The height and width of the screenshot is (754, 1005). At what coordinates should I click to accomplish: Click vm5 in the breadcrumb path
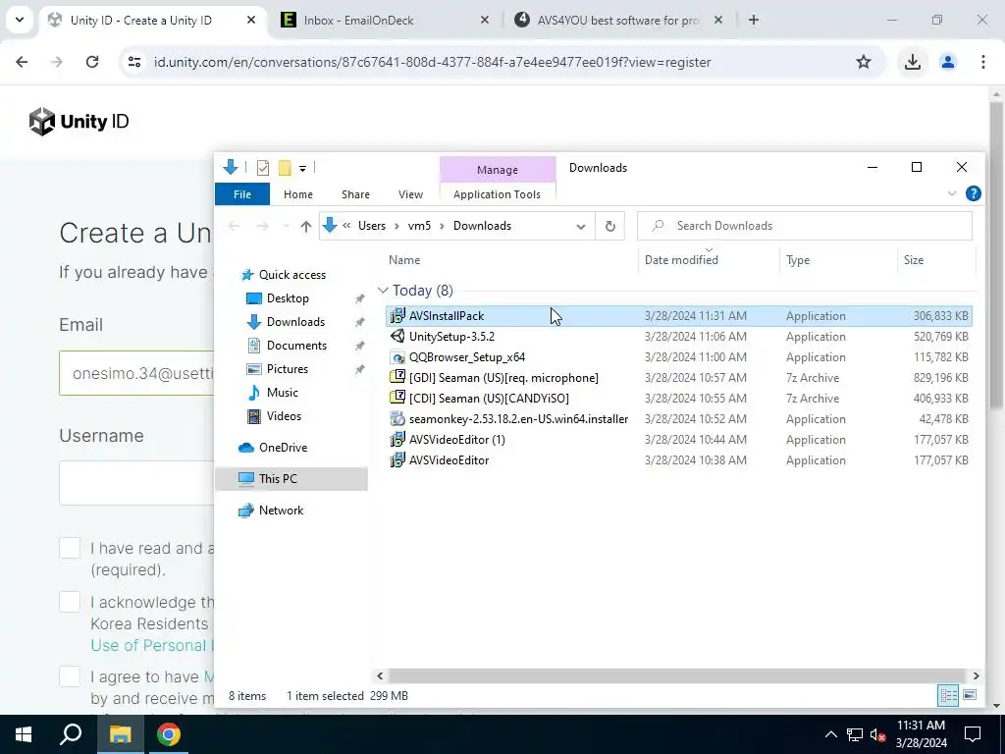(x=419, y=226)
